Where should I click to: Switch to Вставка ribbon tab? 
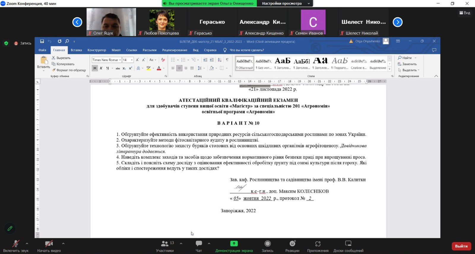[76, 50]
